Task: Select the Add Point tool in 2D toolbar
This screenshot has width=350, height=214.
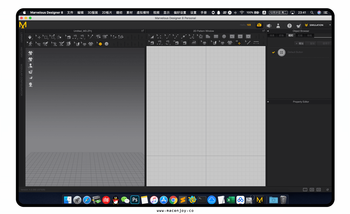Action: 183,36
